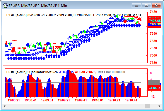This screenshot has width=164, height=111.
Task: Click the right scroll arrow of horizontal scrollbar
Action: point(159,106)
